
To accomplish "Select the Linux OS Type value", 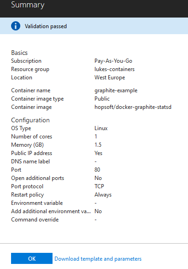I will tap(101, 128).
